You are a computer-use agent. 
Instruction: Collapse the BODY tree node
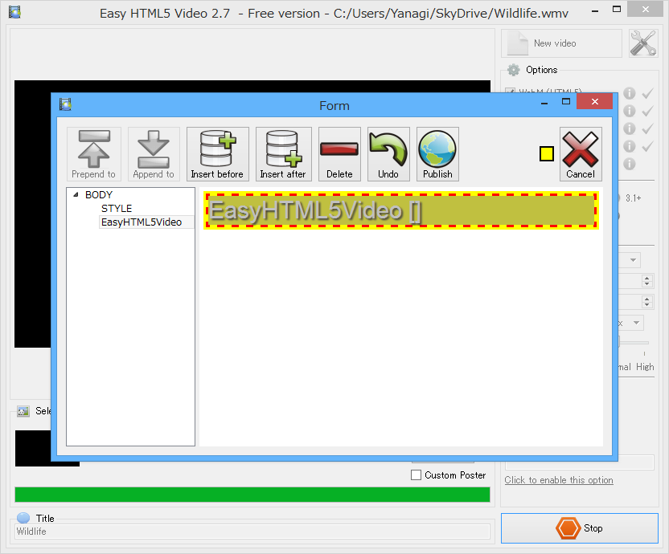tap(76, 195)
